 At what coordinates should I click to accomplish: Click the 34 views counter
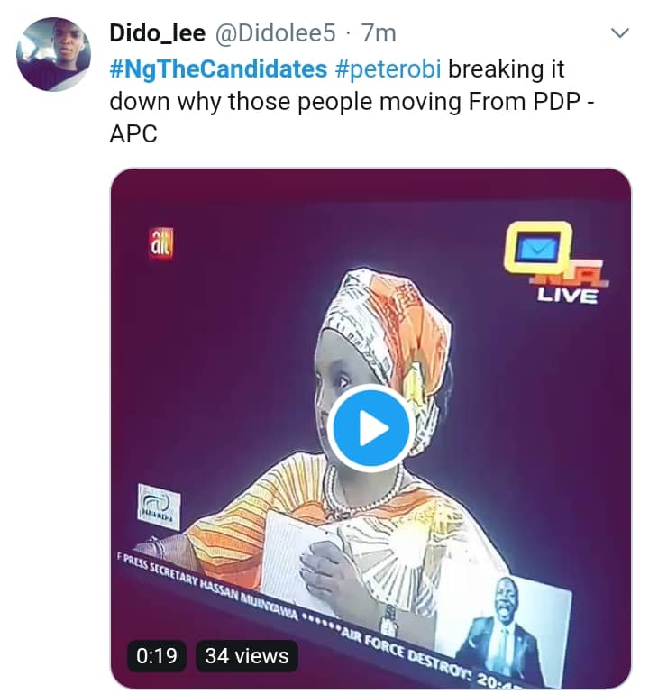[x=247, y=656]
